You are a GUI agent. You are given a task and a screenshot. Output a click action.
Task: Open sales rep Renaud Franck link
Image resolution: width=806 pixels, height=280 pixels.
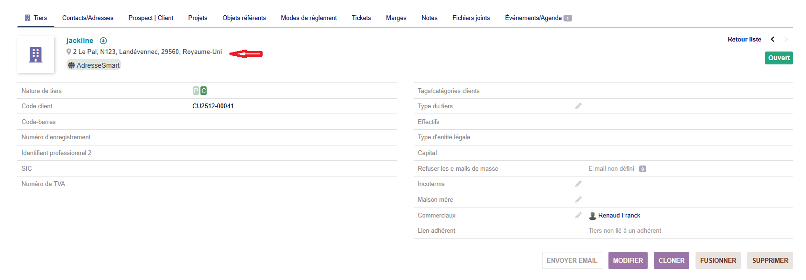coord(619,216)
